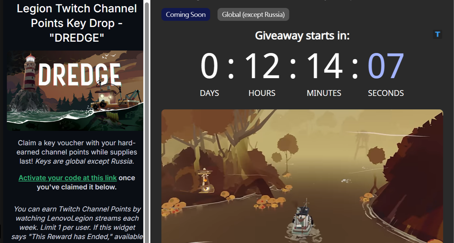Image resolution: width=454 pixels, height=243 pixels.
Task: Click the hours value 12 in the countdown
Action: [262, 66]
